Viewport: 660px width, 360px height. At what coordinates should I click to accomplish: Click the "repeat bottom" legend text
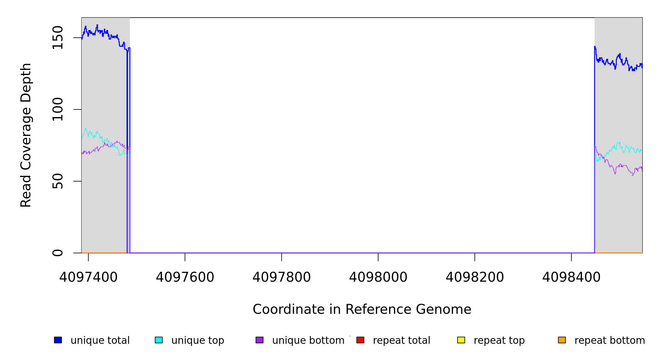point(610,340)
